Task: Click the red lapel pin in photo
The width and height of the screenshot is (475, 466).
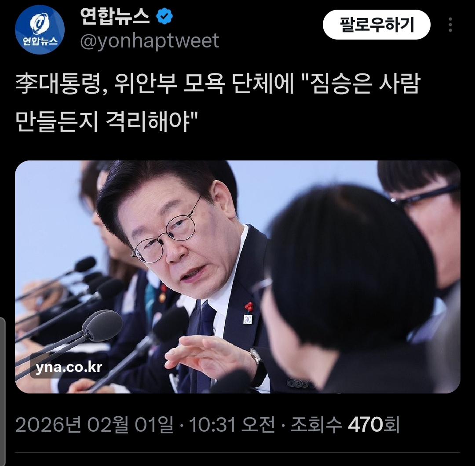Action: click(248, 307)
